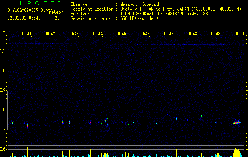Click the Observer name Masayuki Kobayashi
The height and width of the screenshot is (157, 248).
[x=141, y=4]
